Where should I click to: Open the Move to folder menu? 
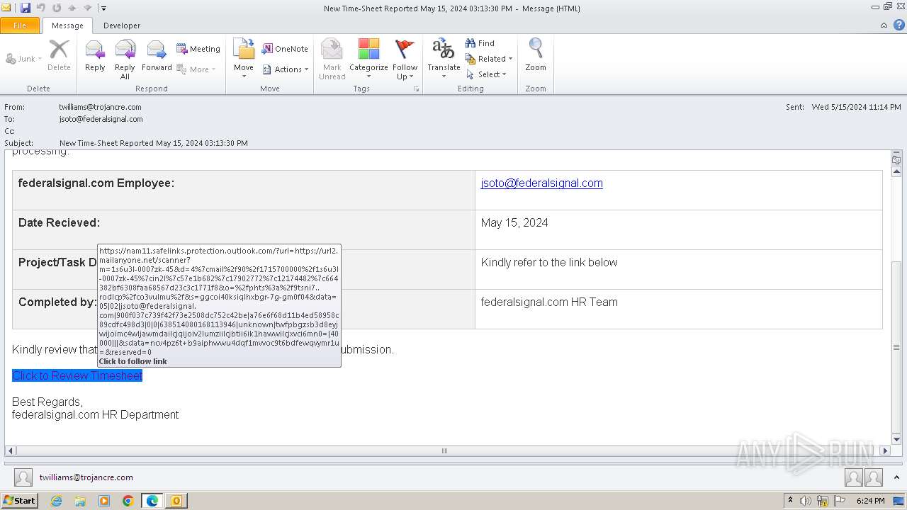[244, 59]
